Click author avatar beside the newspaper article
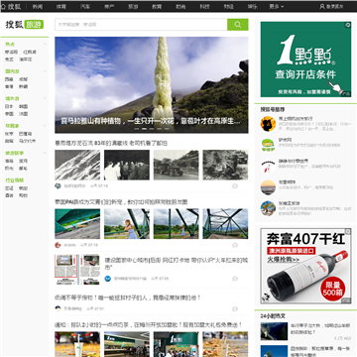 108,279
